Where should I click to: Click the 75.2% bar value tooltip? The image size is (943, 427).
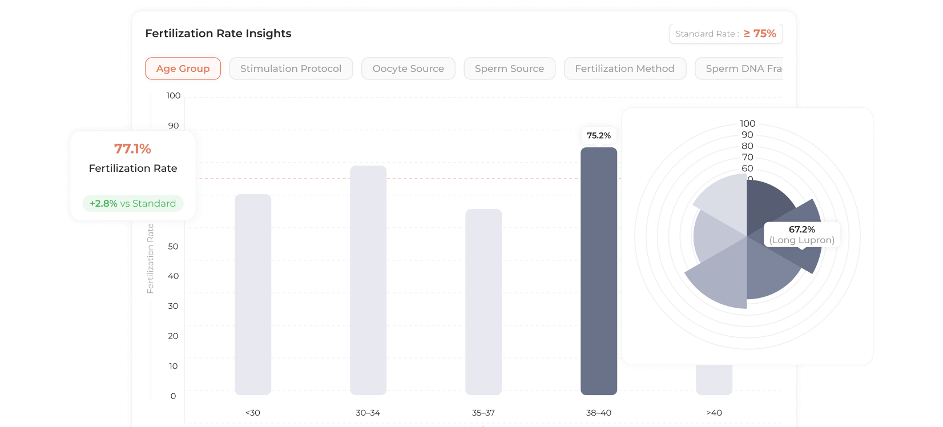(x=599, y=135)
